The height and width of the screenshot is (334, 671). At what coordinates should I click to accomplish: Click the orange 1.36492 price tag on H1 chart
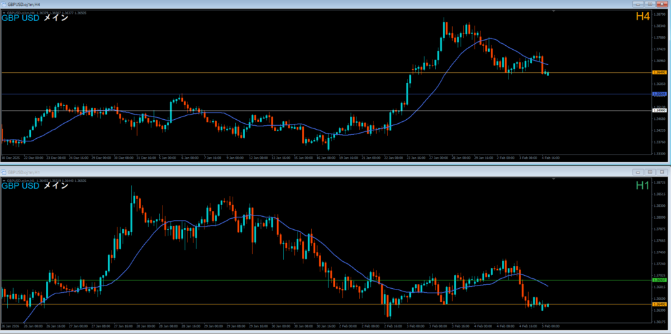pos(659,305)
